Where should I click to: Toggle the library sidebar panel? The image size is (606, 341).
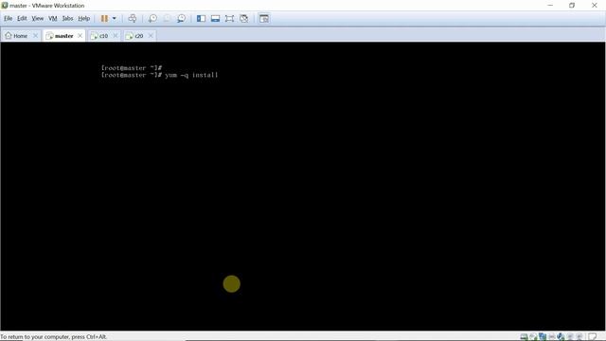(201, 19)
